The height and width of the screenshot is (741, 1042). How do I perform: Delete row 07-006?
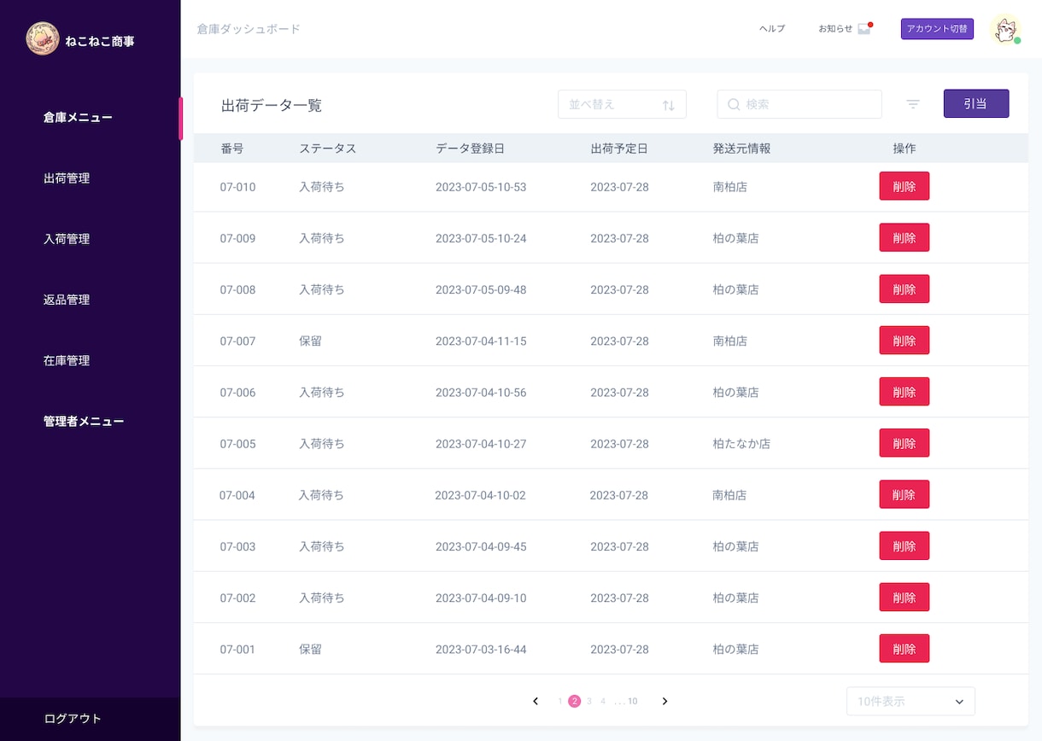pyautogui.click(x=904, y=391)
